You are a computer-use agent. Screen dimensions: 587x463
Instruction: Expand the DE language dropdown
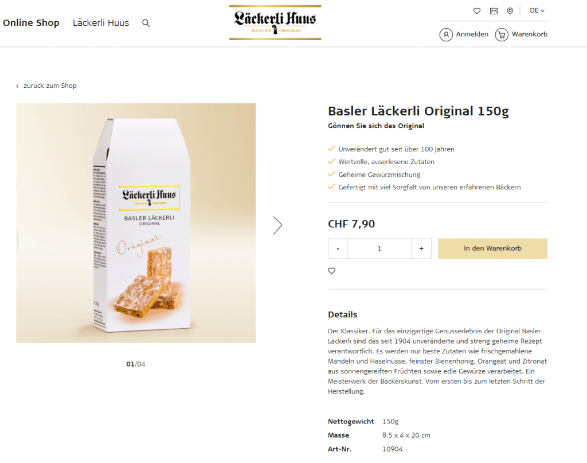[537, 10]
